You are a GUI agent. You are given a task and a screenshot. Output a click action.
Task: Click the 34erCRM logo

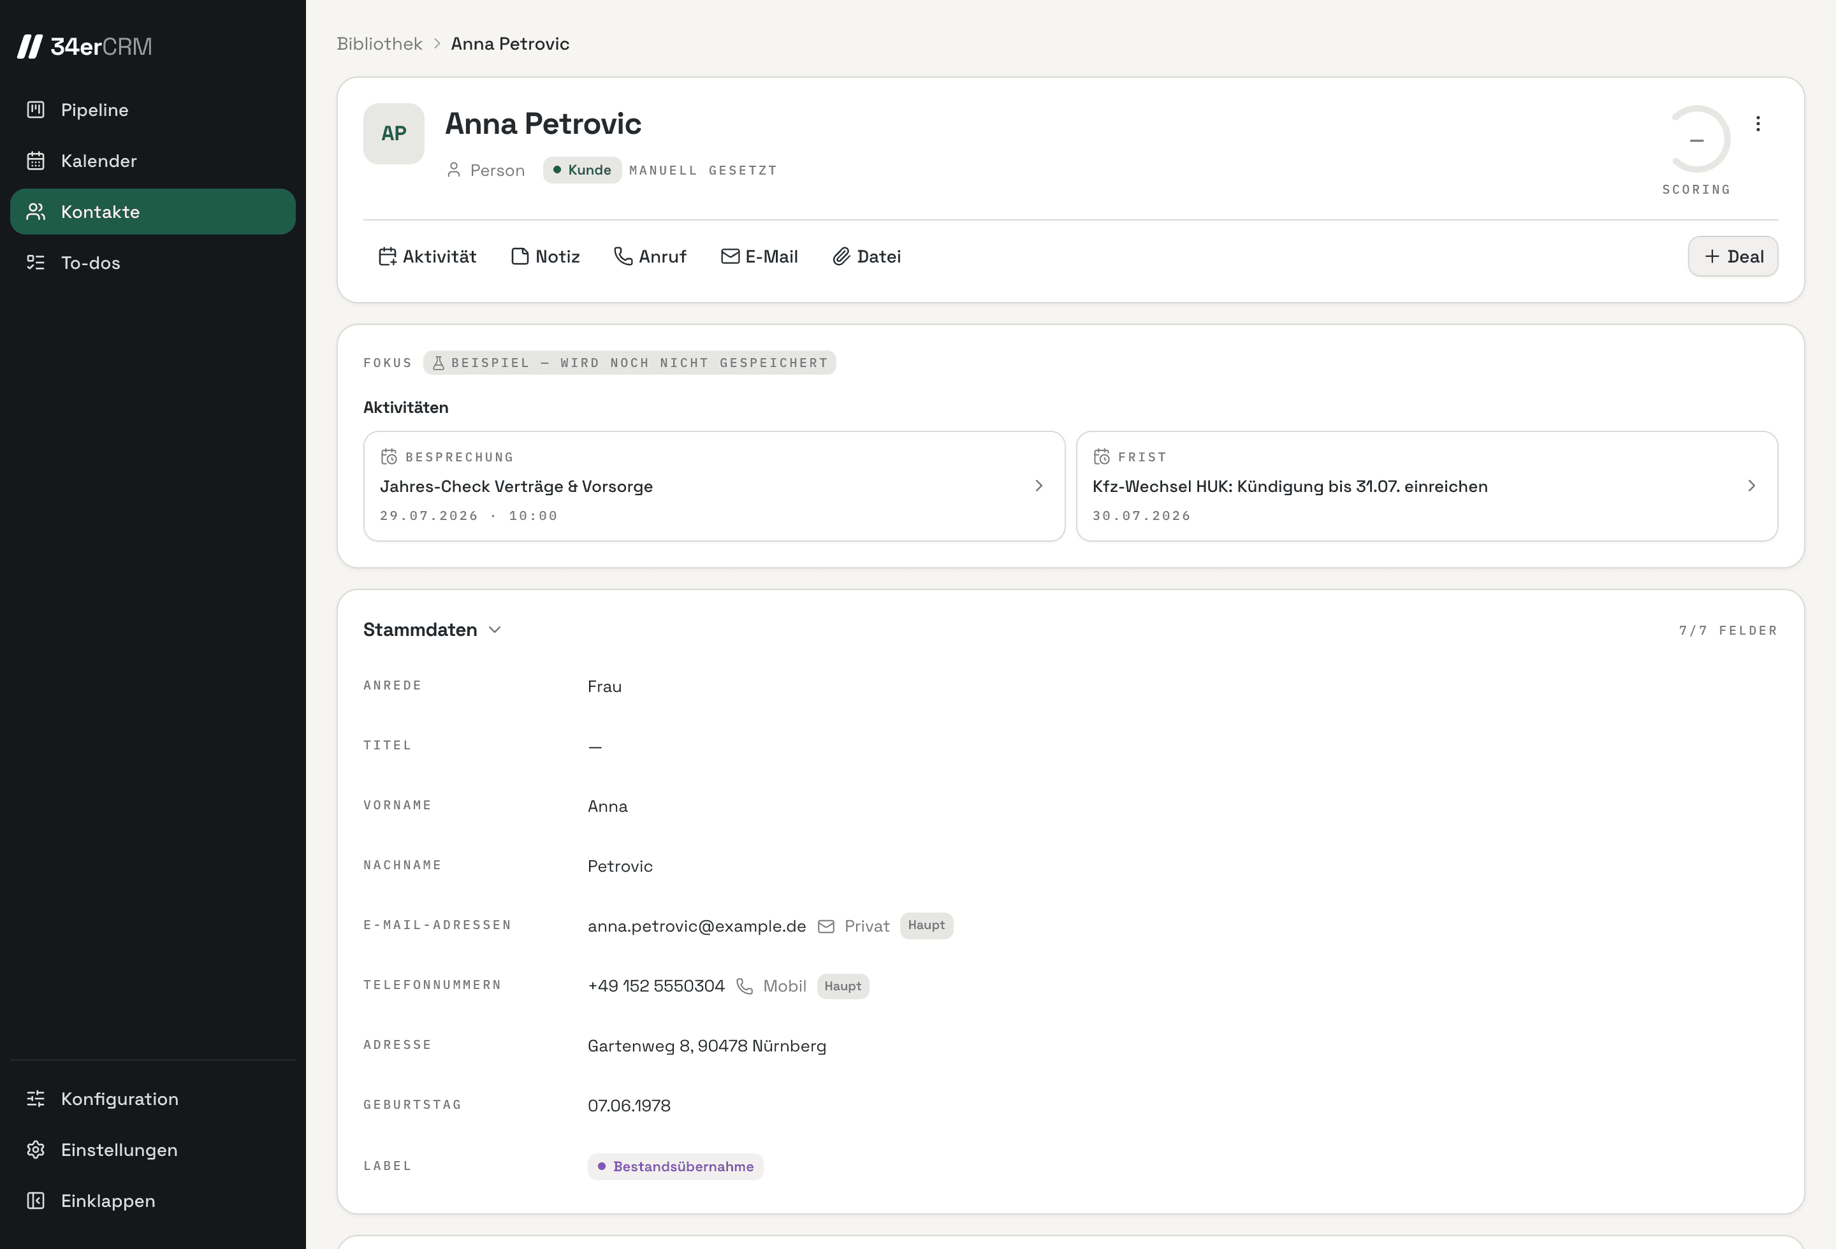(x=85, y=47)
